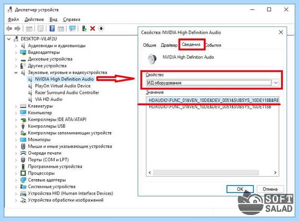Click the Мониторы category icon
Screen dimensions: 299x221
tap(23, 140)
